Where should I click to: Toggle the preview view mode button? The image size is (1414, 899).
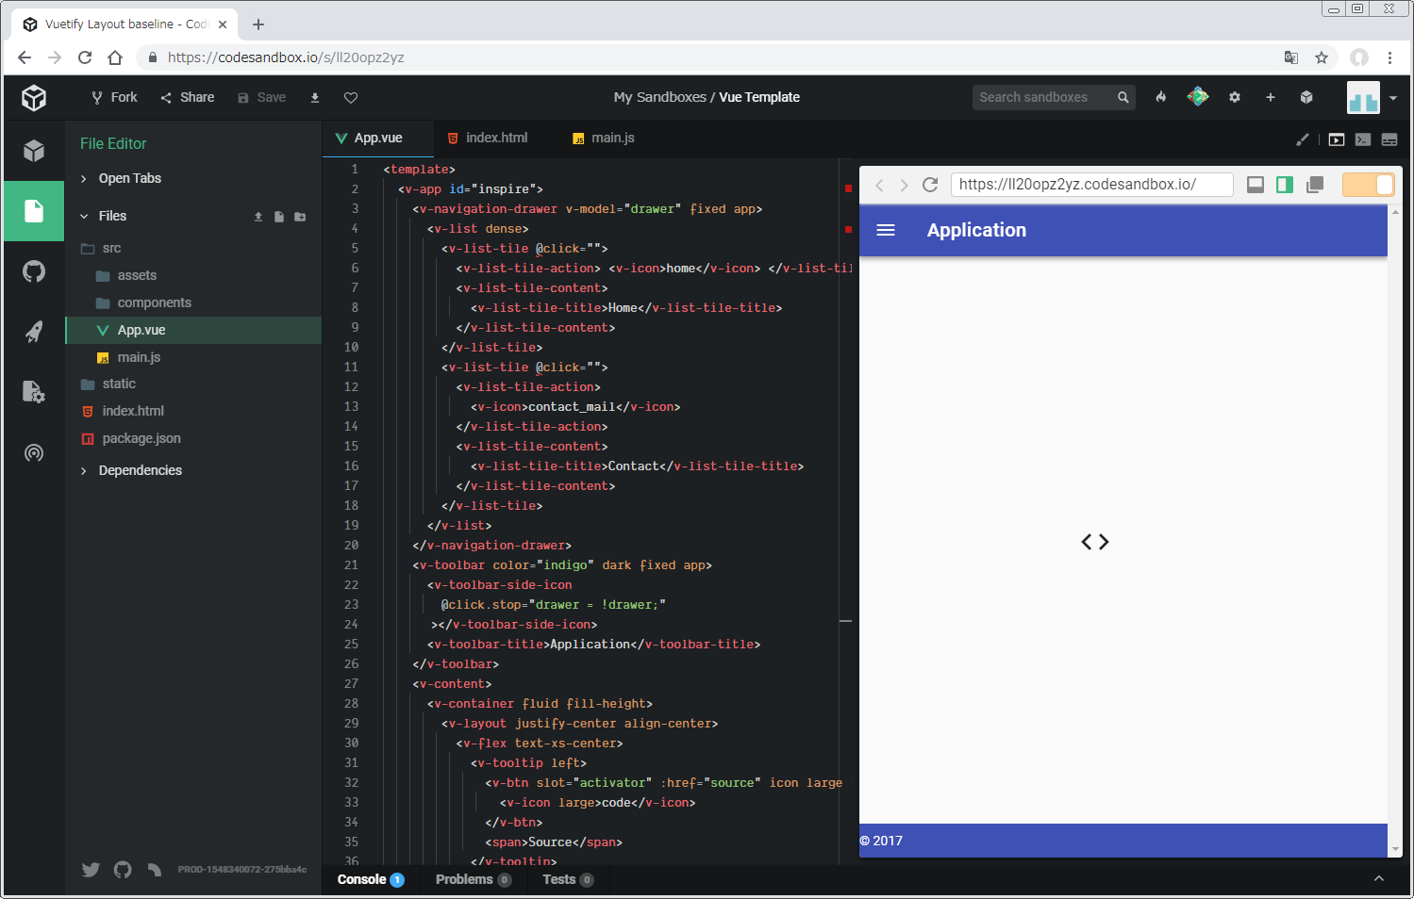coord(1337,139)
